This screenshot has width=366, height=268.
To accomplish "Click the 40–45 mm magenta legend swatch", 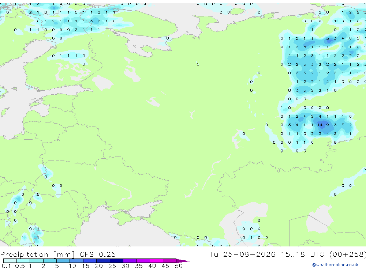I will (x=156, y=261).
